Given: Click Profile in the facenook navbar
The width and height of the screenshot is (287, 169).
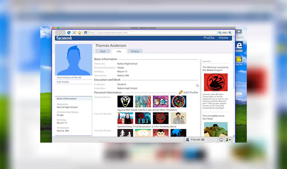Looking at the screenshot, I should pyautogui.click(x=209, y=38).
